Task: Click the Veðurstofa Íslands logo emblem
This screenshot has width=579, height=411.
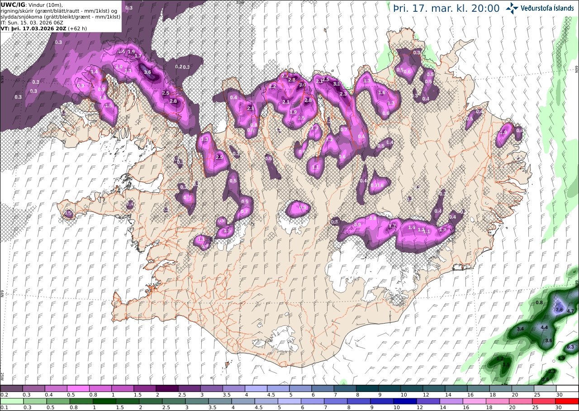Action: pyautogui.click(x=513, y=8)
